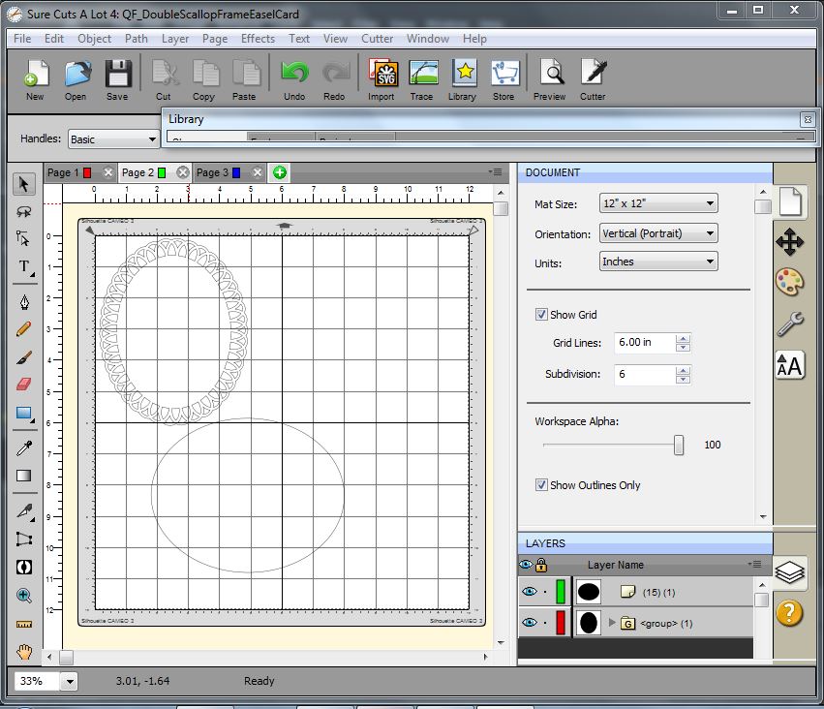Viewport: 824px width, 709px height.
Task: Open the Effects menu
Action: [258, 39]
